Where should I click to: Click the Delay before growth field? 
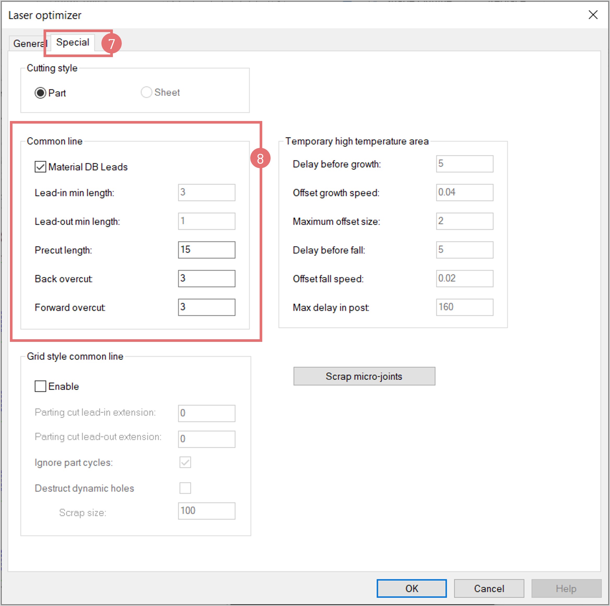pyautogui.click(x=465, y=163)
